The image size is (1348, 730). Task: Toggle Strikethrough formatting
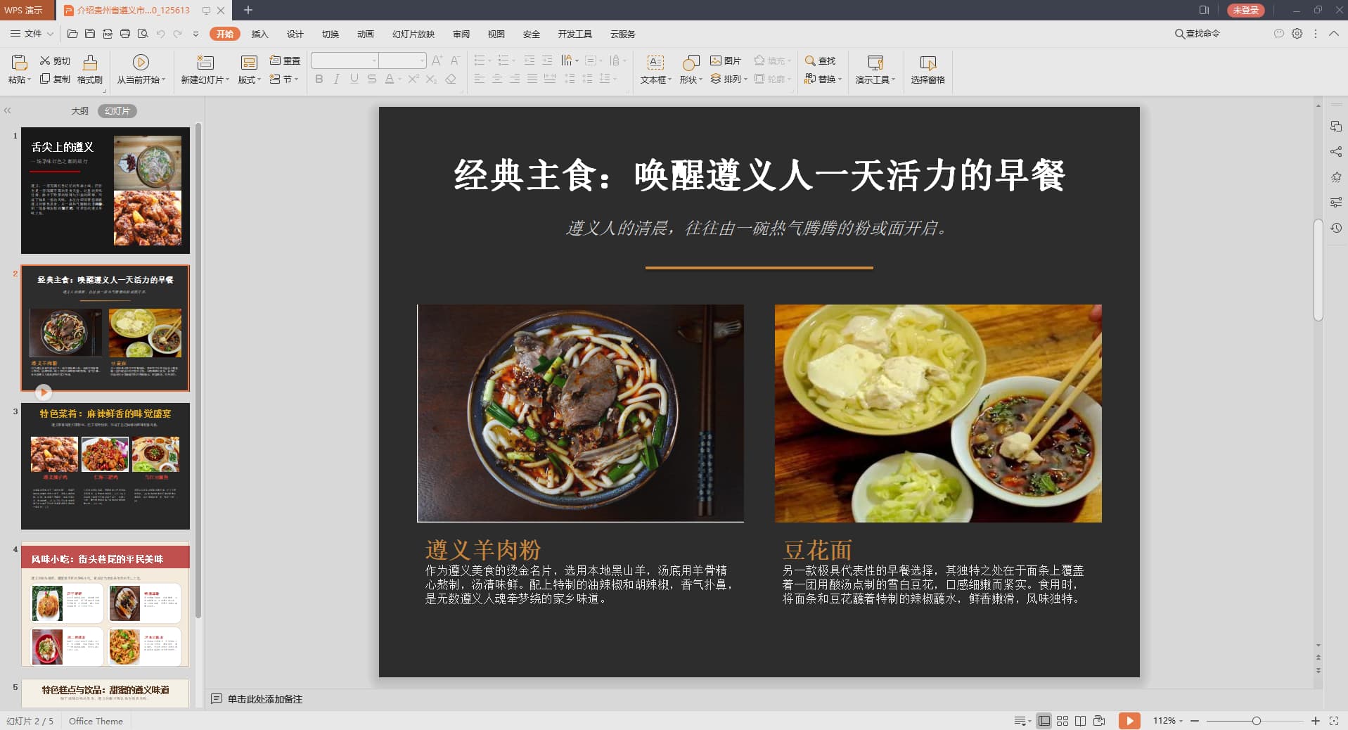tap(372, 79)
